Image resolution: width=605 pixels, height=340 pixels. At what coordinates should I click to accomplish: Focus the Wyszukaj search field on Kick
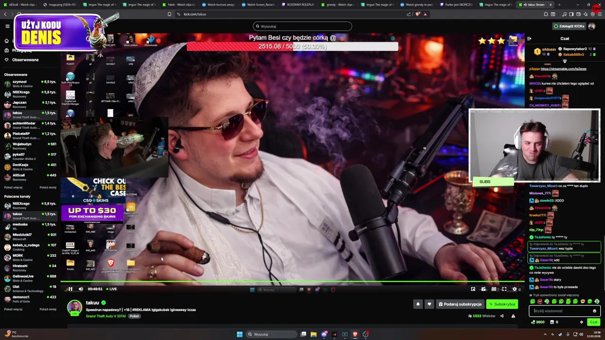[x=302, y=26]
